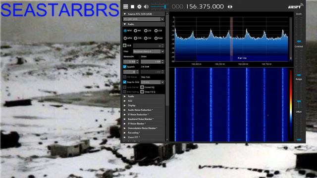Screen dimensions: 317x178
Task: Click the waterfall color gradient bar
Action: 291,104
